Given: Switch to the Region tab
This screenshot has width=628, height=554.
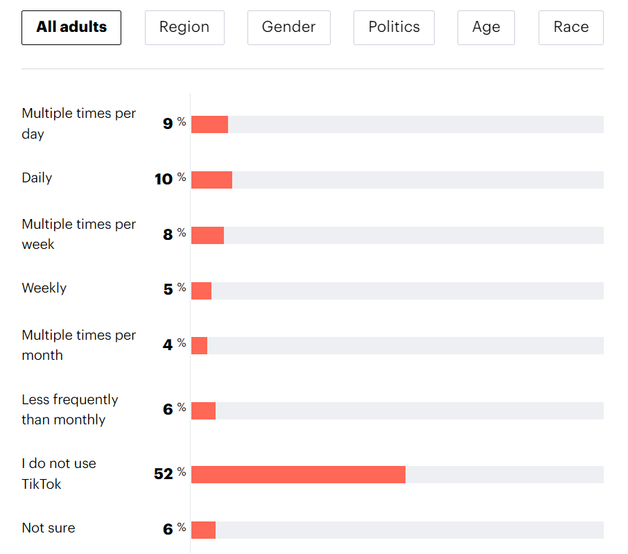Looking at the screenshot, I should tap(184, 28).
